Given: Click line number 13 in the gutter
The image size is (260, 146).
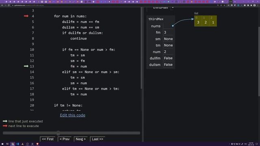Looking at the screenshot, I should (x=32, y=67).
